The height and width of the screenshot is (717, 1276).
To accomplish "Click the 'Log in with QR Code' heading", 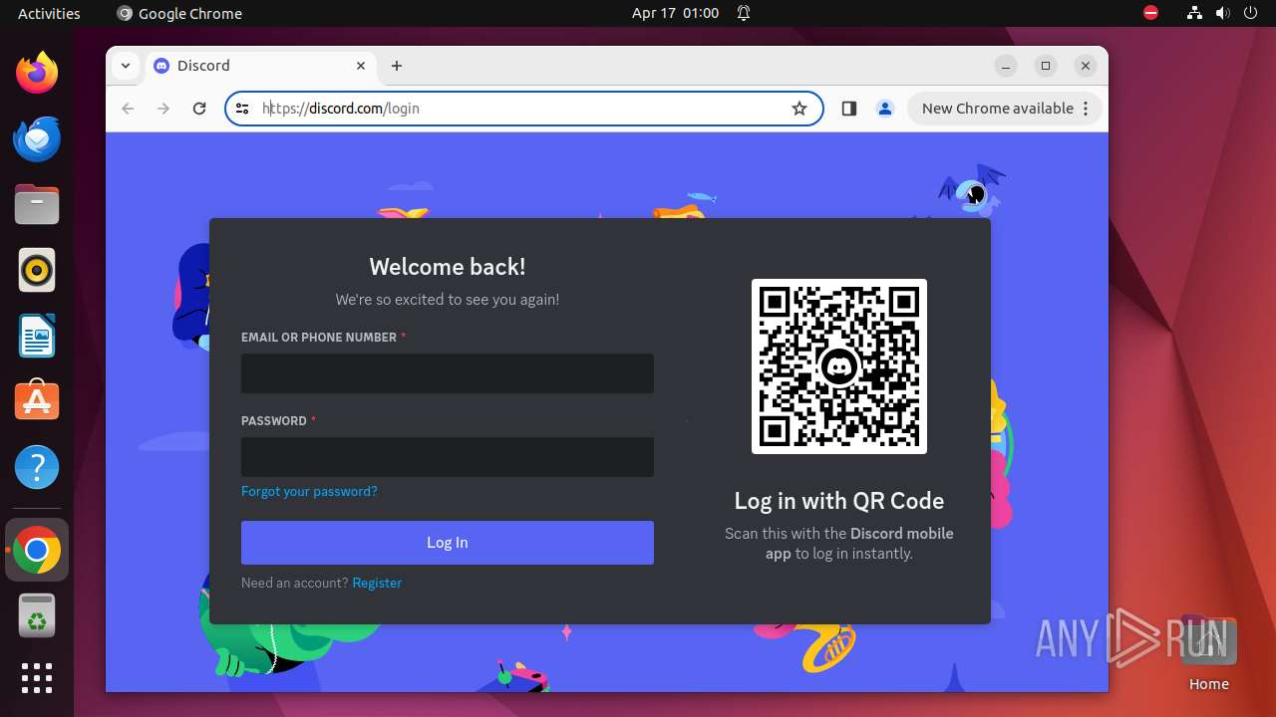I will [x=839, y=501].
